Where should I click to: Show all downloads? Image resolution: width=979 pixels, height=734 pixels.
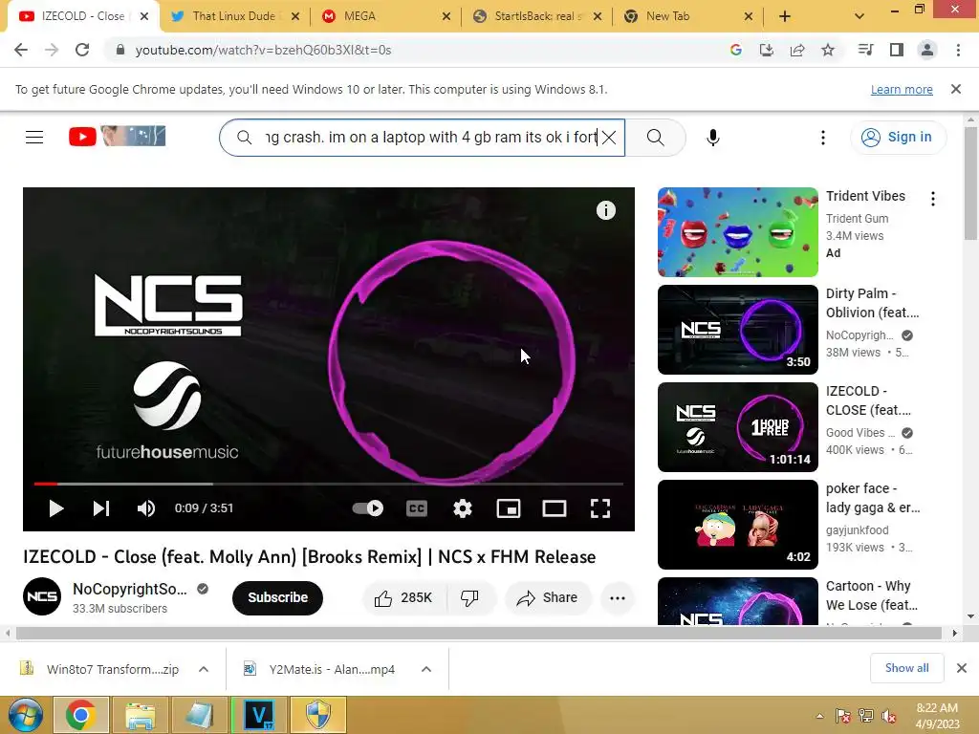coord(906,668)
